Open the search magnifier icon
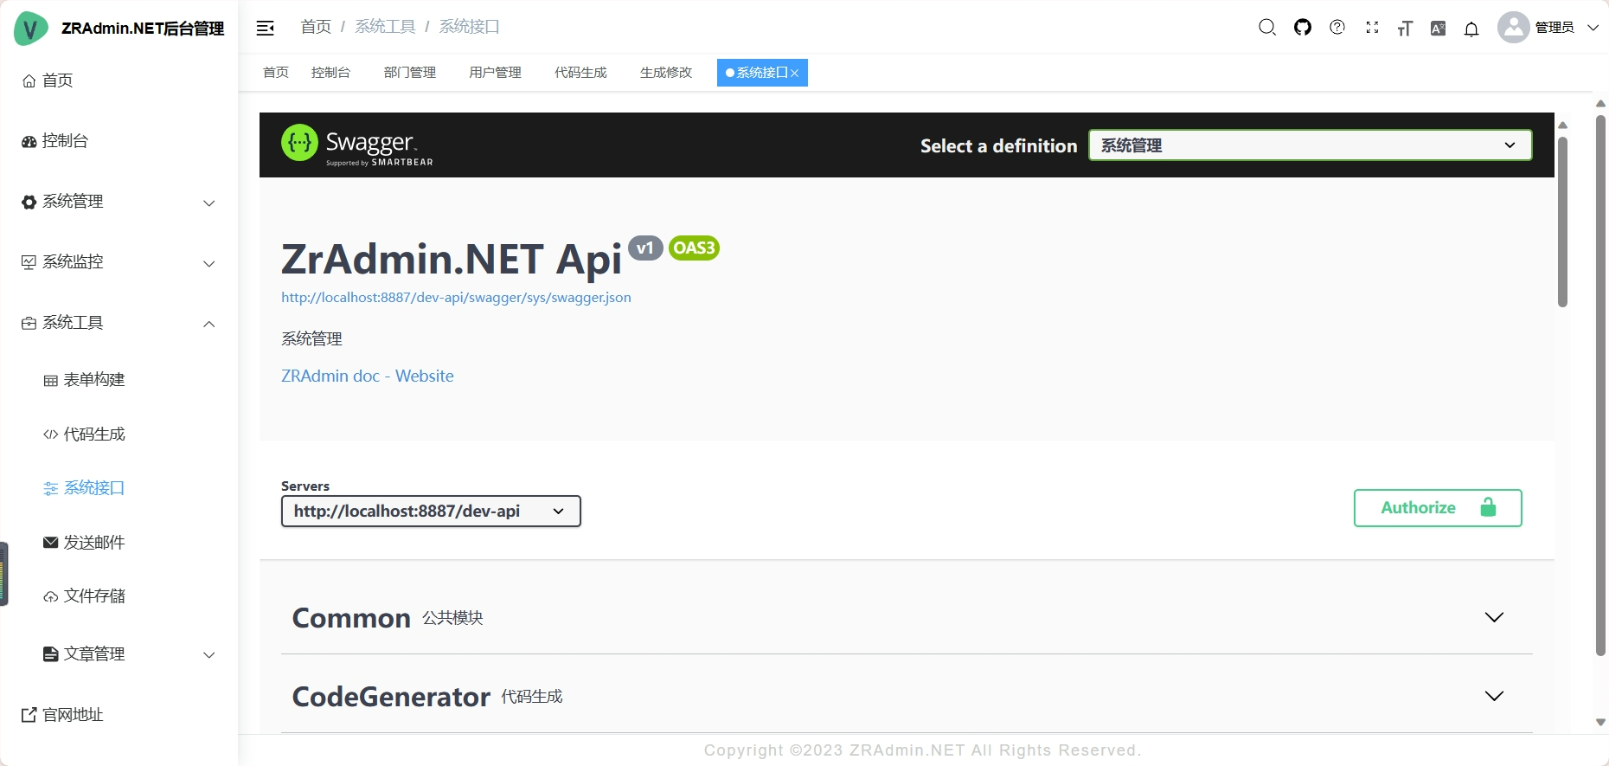This screenshot has height=766, width=1609. click(1267, 28)
